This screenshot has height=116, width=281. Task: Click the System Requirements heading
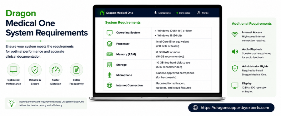click(123, 22)
